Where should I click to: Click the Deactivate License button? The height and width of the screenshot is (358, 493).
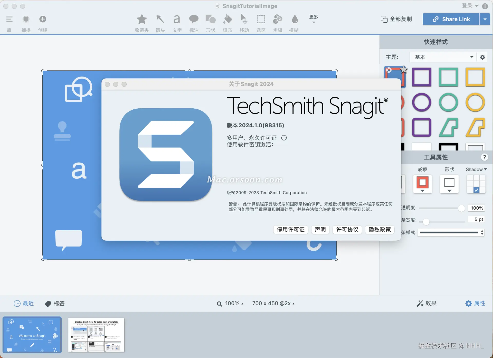click(x=291, y=229)
